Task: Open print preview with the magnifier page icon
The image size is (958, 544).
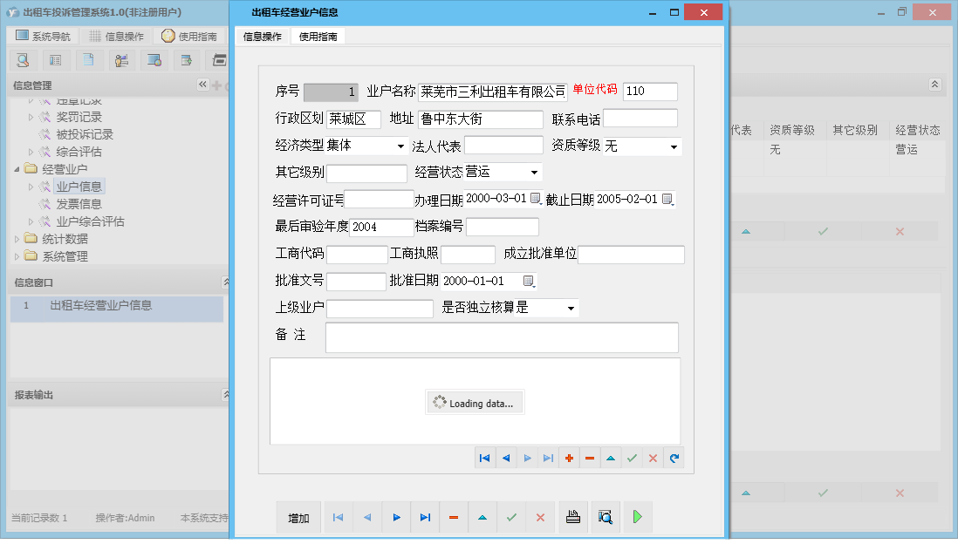Action: pos(606,517)
